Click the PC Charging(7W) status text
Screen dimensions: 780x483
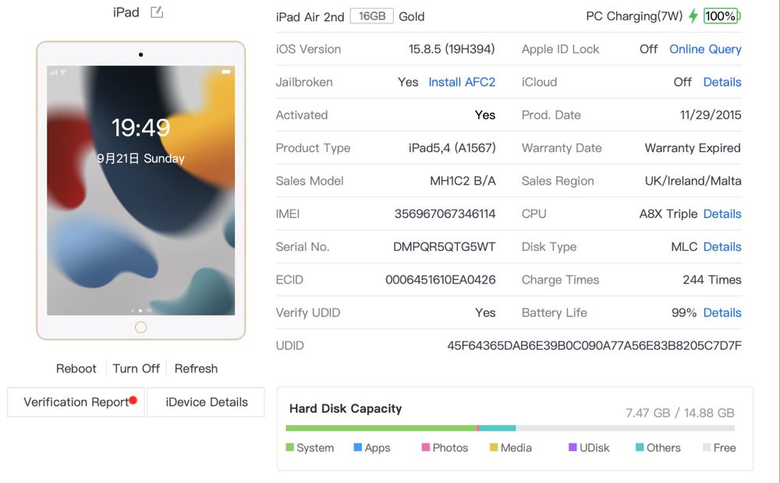(634, 16)
